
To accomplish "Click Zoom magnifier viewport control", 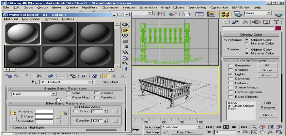I will click(254, 127).
